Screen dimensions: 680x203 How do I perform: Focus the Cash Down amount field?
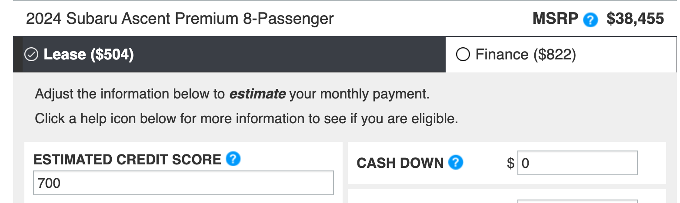[x=577, y=163]
